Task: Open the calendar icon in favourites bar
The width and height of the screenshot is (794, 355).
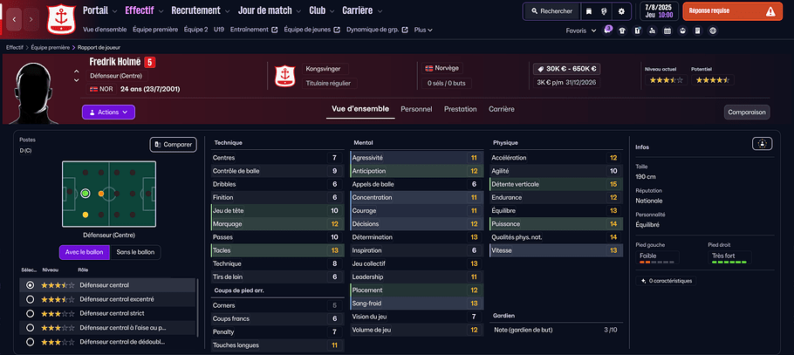Action: tap(667, 31)
